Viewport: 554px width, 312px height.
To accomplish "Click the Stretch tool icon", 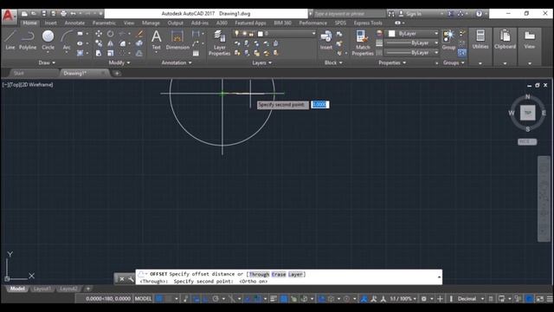I will pos(99,53).
